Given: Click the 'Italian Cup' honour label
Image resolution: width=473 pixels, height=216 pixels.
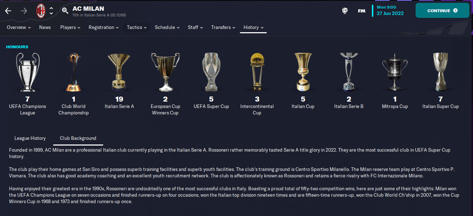Looking at the screenshot, I should click(303, 106).
